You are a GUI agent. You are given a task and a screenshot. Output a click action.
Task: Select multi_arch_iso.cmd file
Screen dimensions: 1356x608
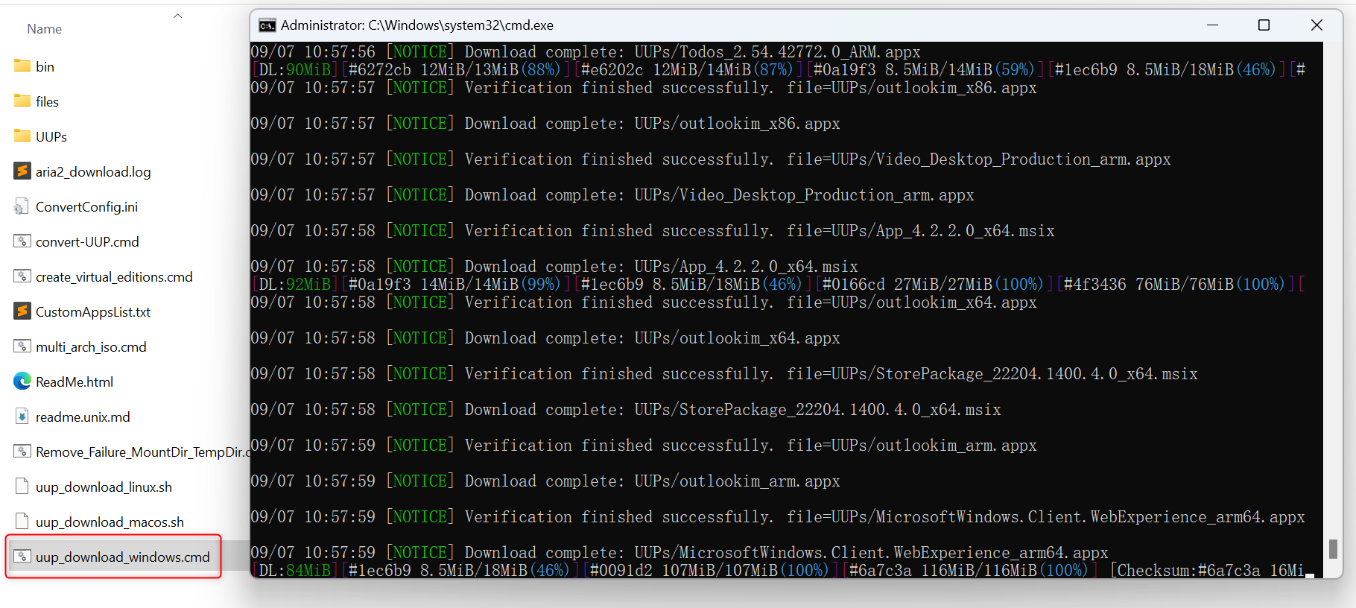pyautogui.click(x=91, y=347)
